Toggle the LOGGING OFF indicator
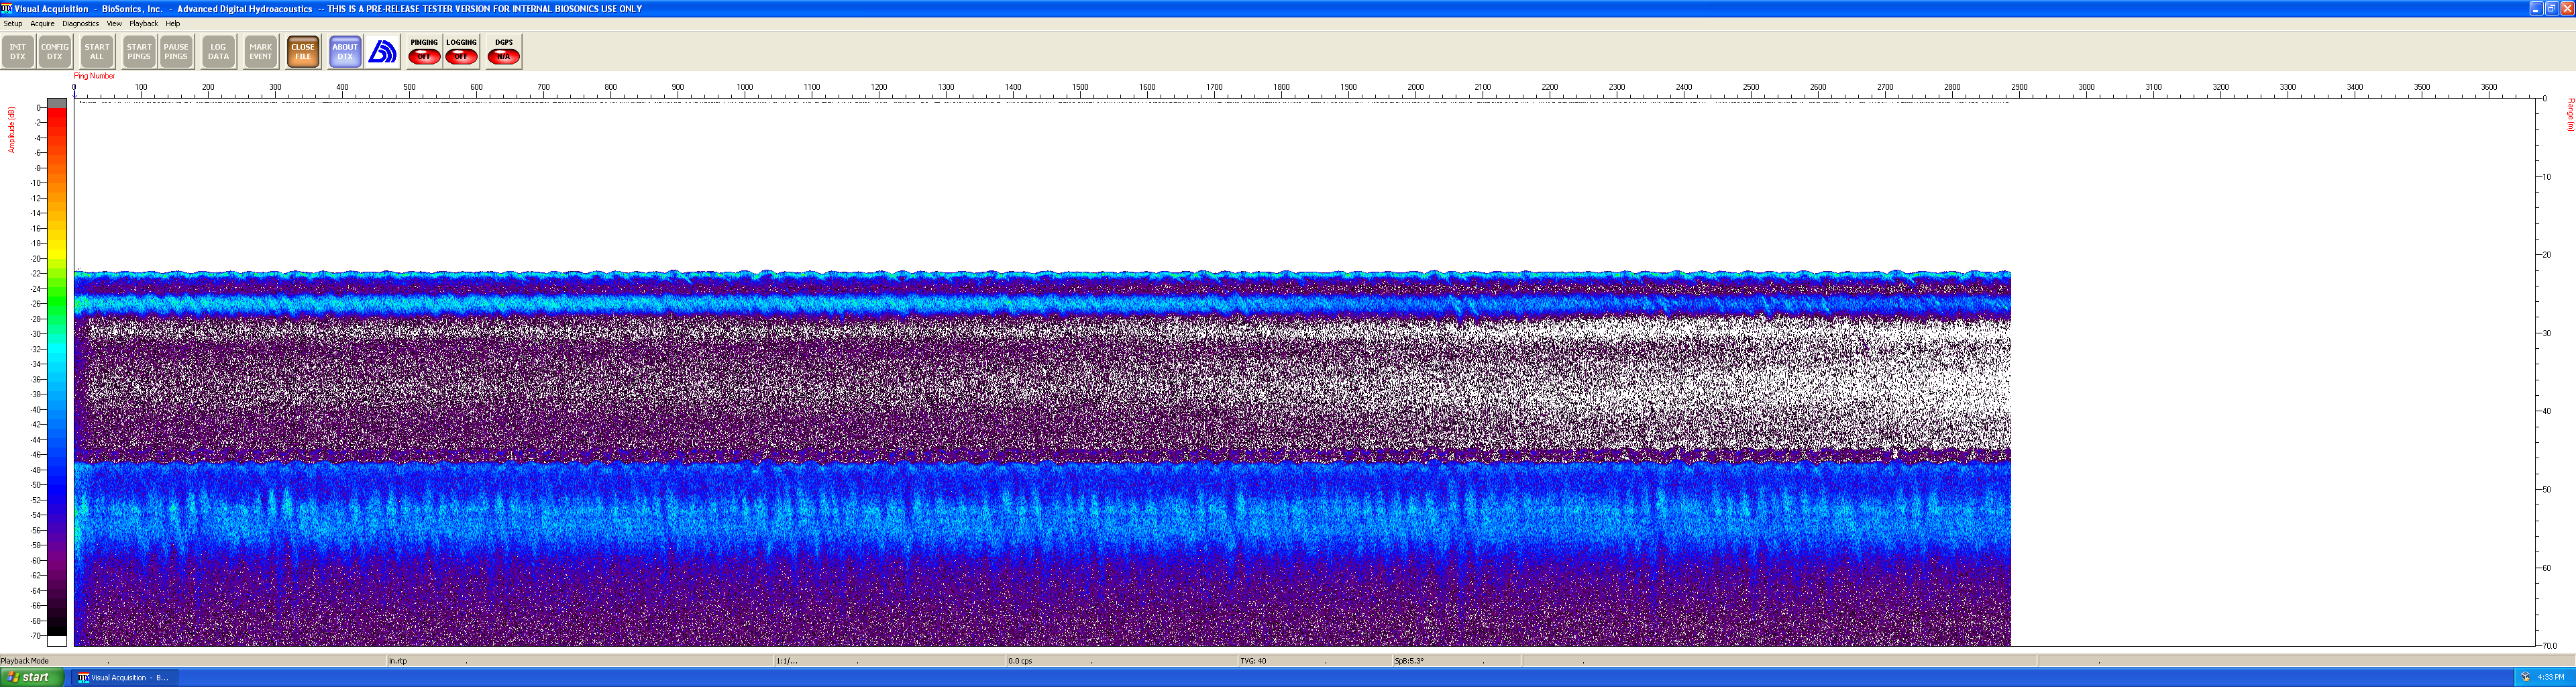 461,52
